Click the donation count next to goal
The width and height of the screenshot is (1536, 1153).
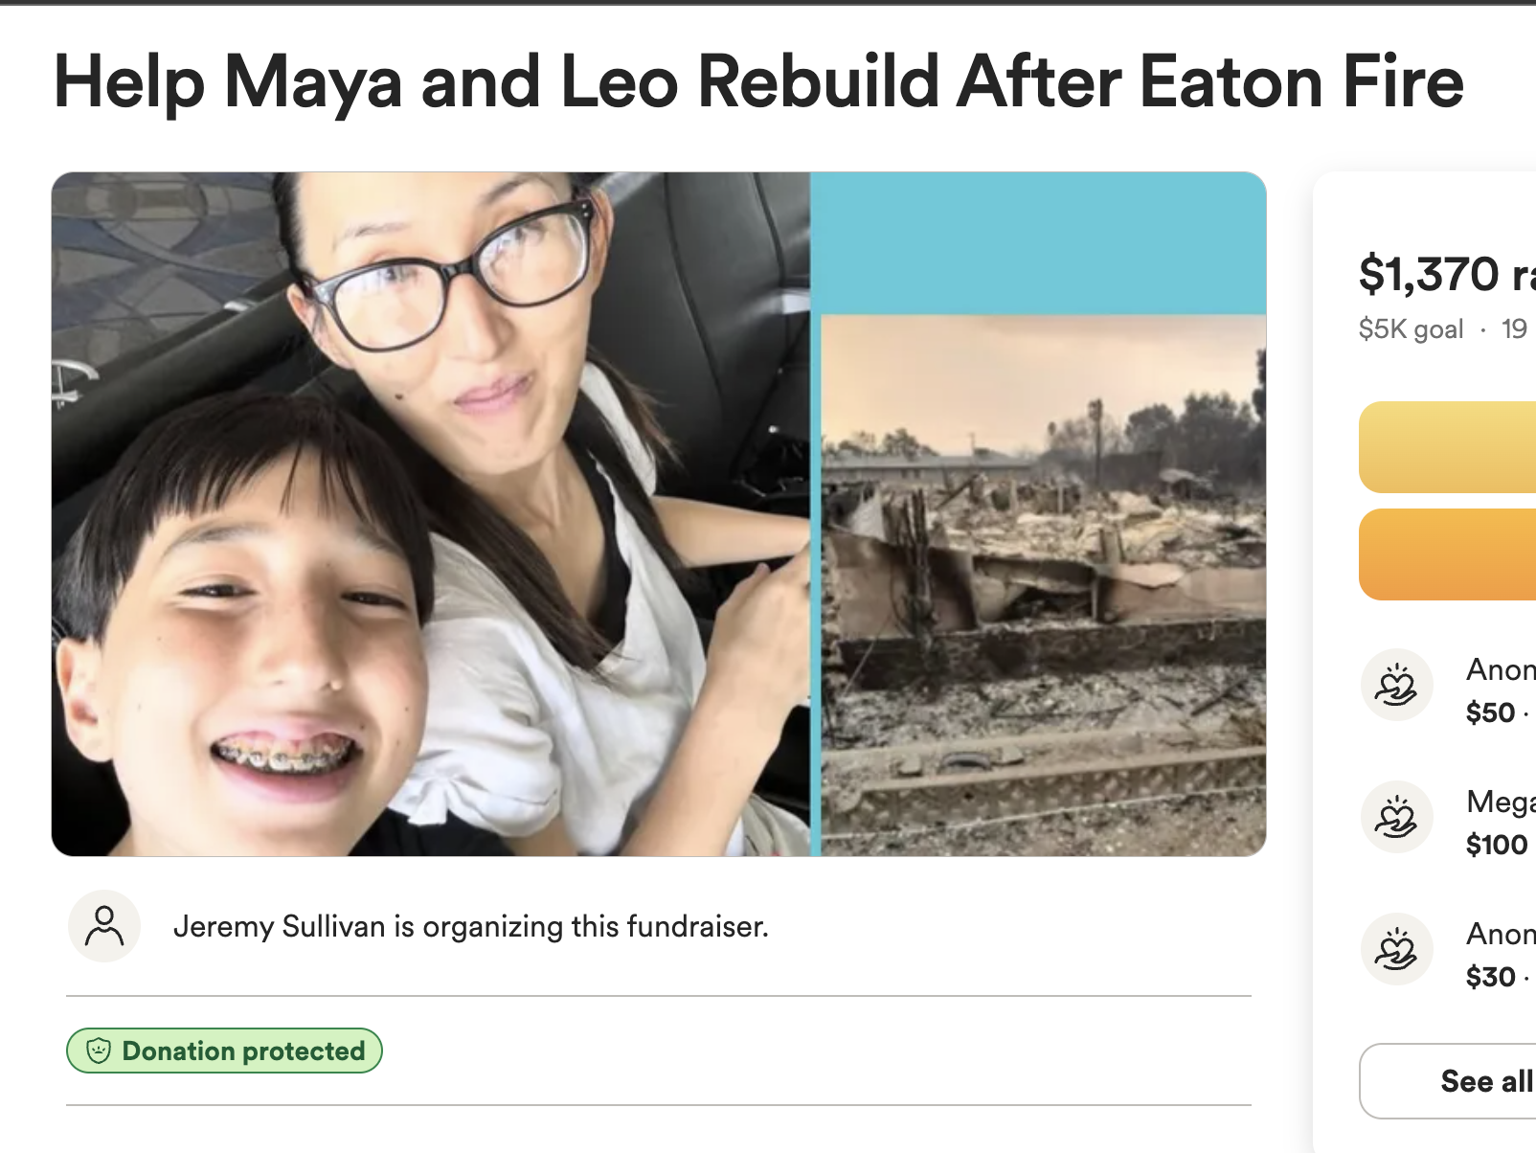tap(1515, 329)
